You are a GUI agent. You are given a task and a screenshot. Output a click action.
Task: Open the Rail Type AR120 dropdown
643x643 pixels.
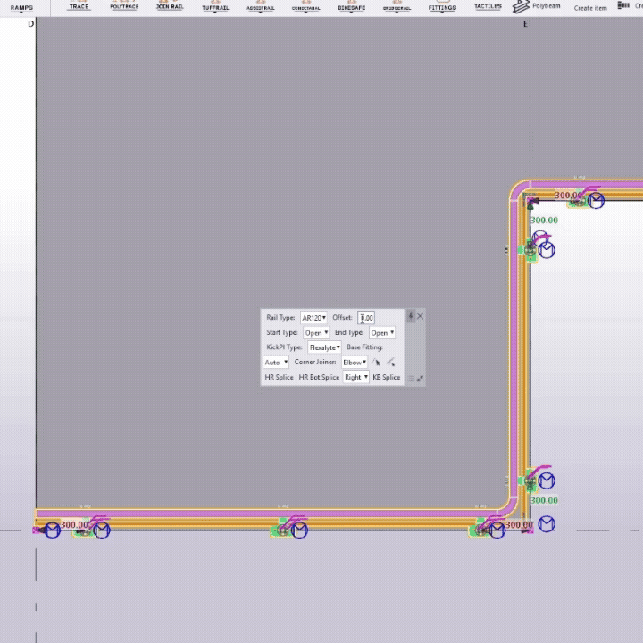click(x=313, y=318)
